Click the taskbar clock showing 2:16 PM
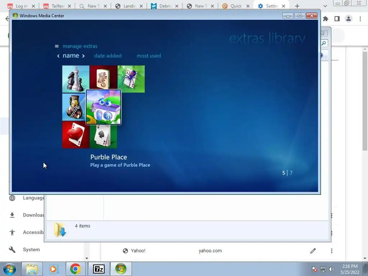 tap(350, 269)
